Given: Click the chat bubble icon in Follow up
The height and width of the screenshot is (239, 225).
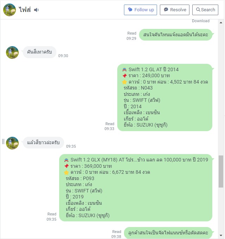Looking at the screenshot, I should 130,10.
